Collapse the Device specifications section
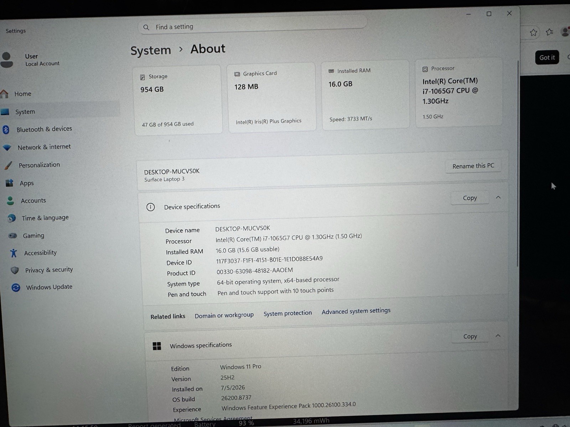The width and height of the screenshot is (570, 427). pyautogui.click(x=498, y=197)
